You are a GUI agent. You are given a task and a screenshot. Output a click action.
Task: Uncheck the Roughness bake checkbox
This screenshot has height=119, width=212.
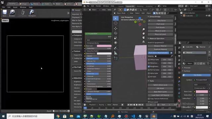[149, 66]
